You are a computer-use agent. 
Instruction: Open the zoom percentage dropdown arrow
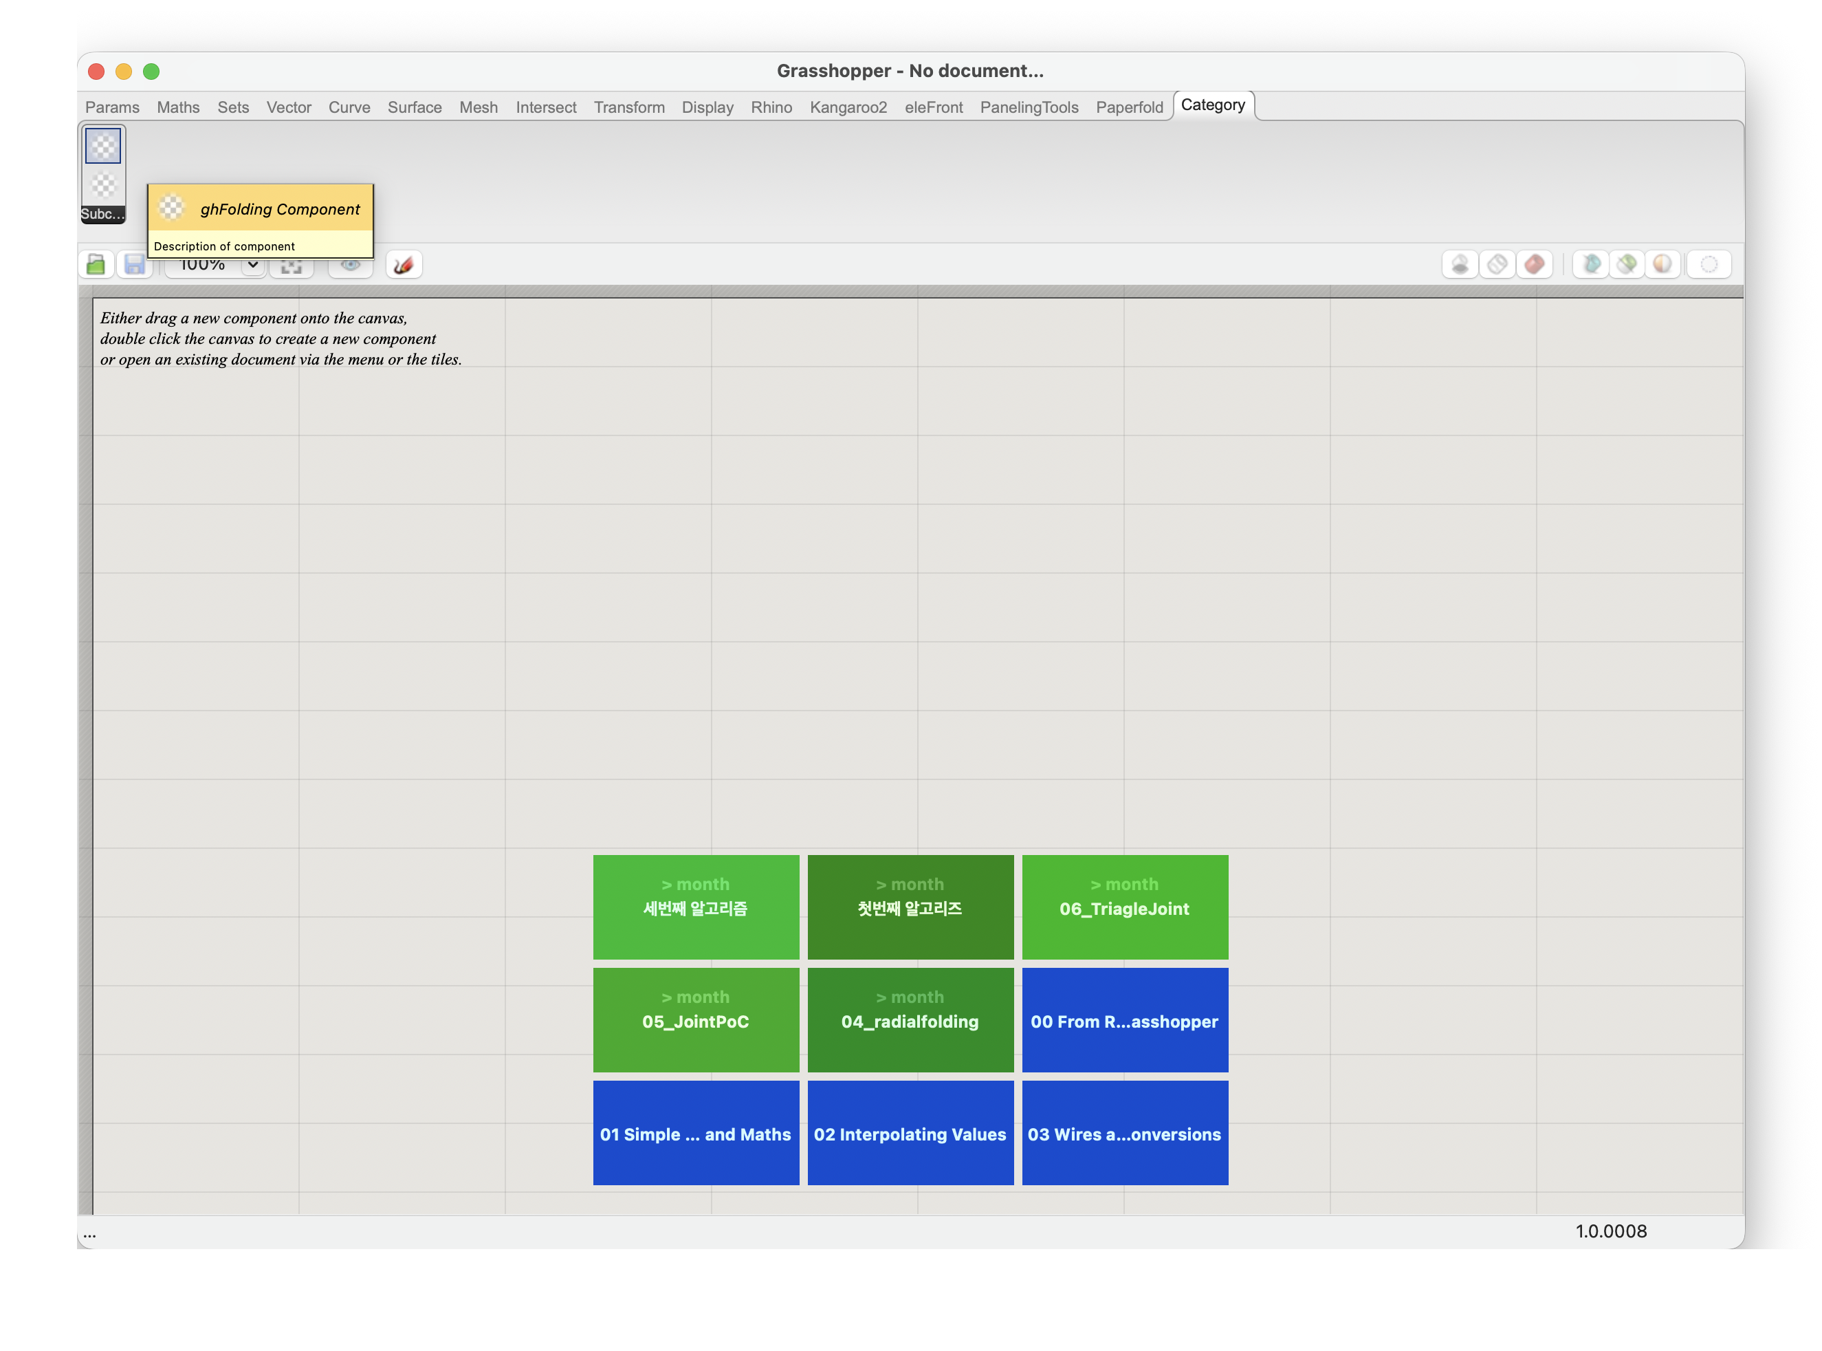tap(254, 265)
